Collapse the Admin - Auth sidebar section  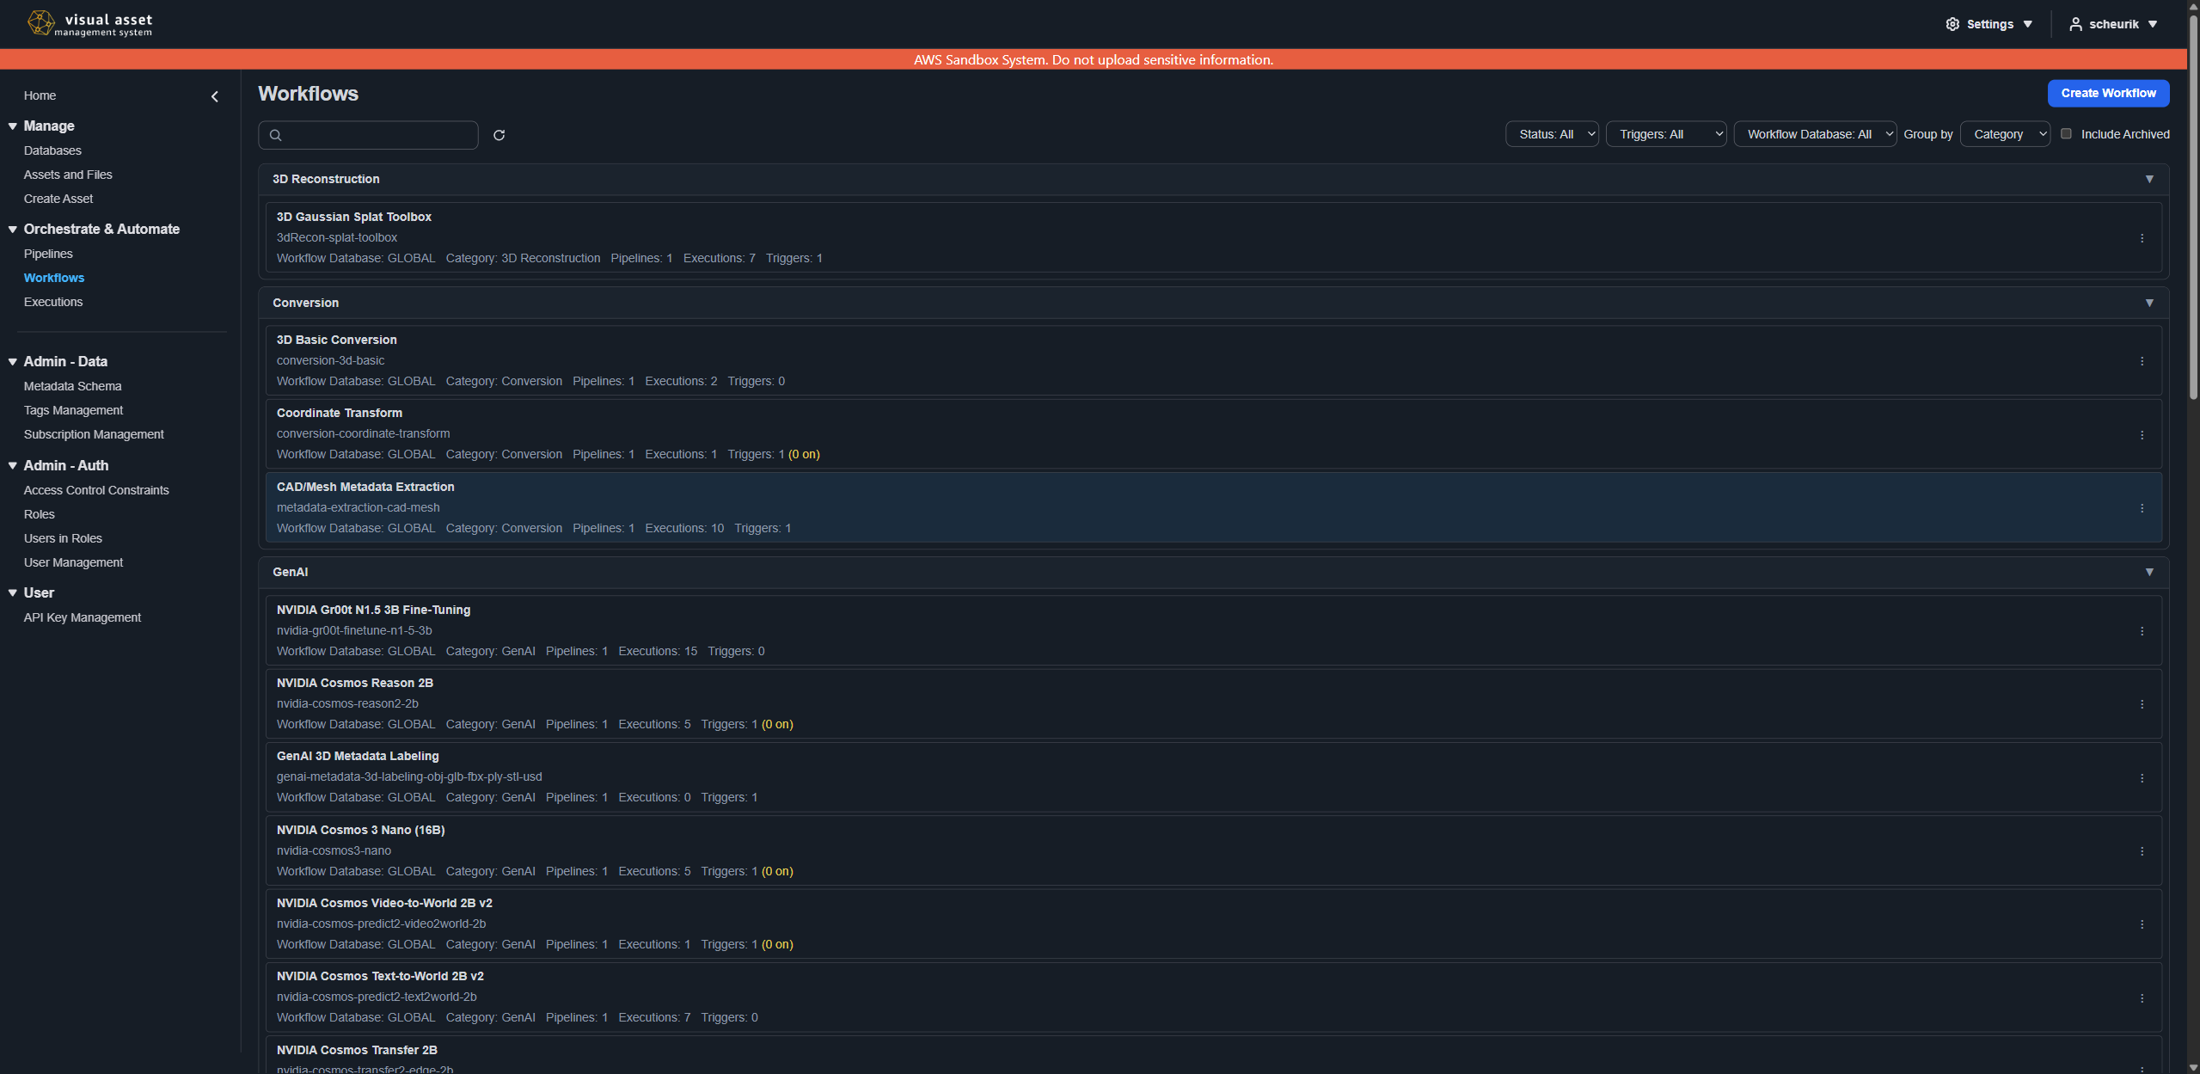[x=13, y=465]
